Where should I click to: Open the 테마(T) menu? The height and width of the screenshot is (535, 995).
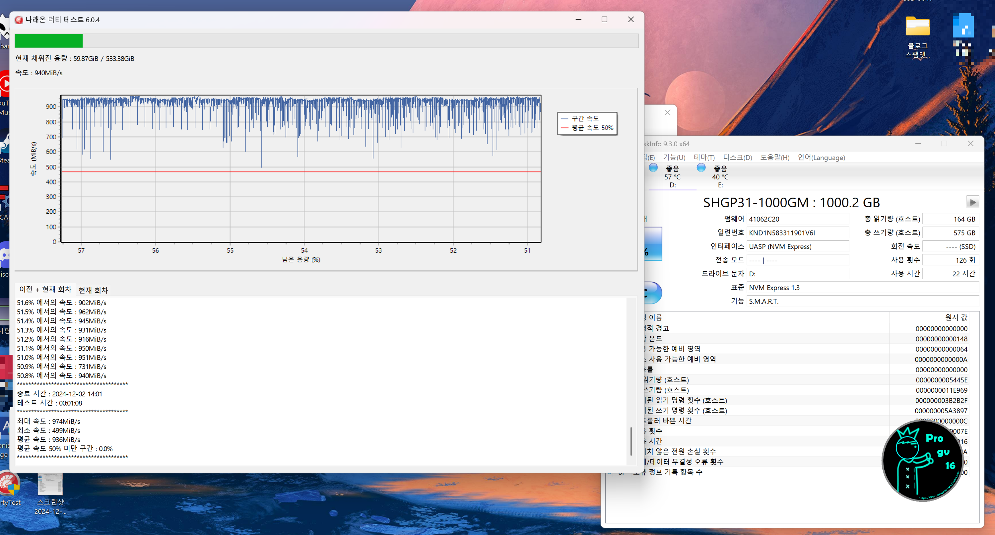[704, 158]
